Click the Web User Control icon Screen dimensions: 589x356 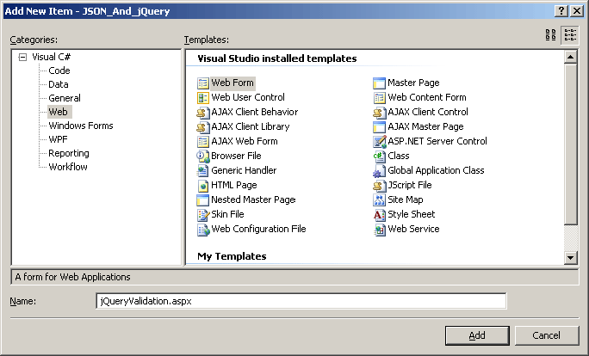click(x=203, y=97)
